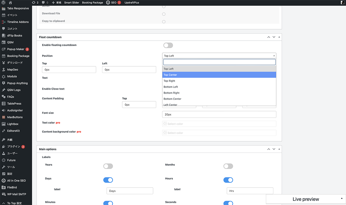Viewport: 346px width, 205px height.
Task: Open UpdraftPlus from the admin bar
Action: click(x=131, y=3)
